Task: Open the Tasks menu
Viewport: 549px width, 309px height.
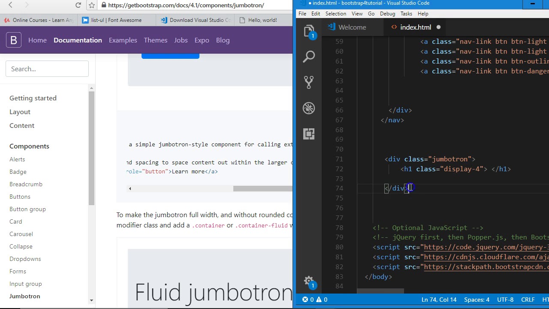Action: [406, 14]
